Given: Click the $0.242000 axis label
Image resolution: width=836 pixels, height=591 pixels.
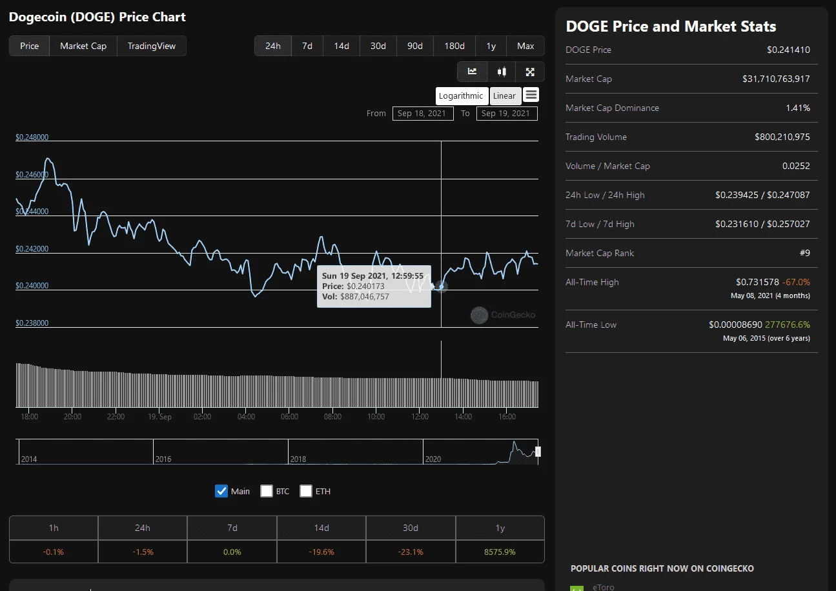Looking at the screenshot, I should click(32, 249).
